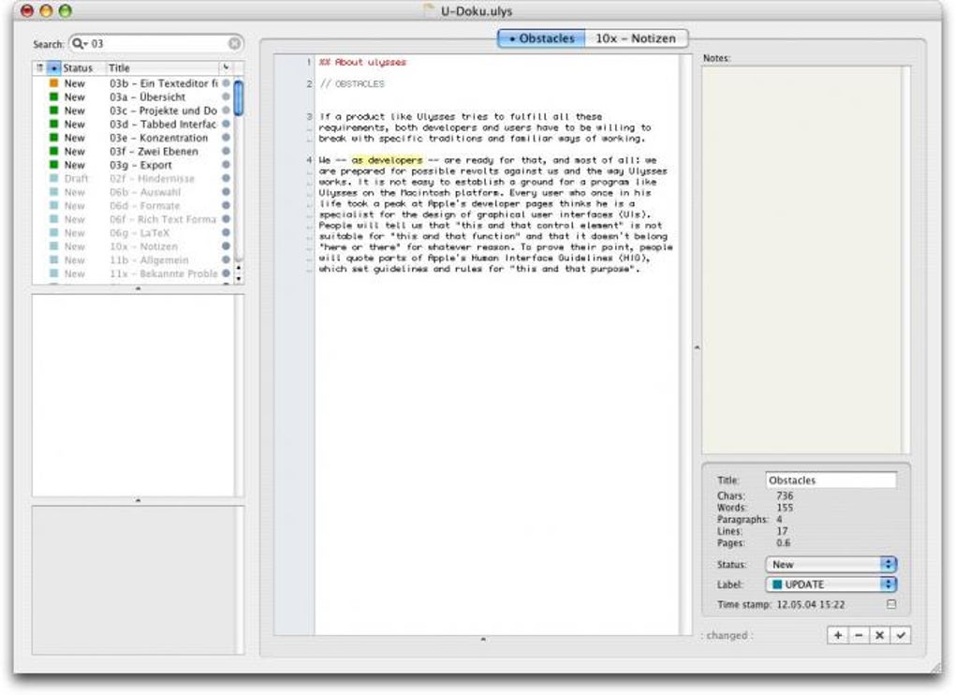This screenshot has height=695, width=955.
Task: Click the highlighted words "as developers"
Action: coord(387,159)
